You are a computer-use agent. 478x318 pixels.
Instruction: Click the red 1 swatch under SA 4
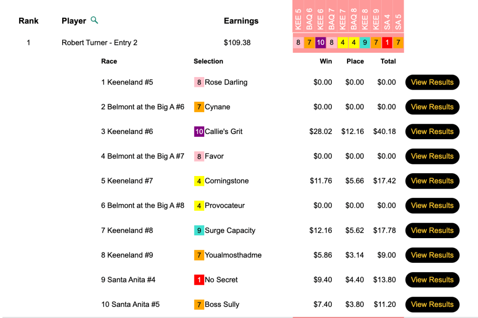[x=387, y=42]
